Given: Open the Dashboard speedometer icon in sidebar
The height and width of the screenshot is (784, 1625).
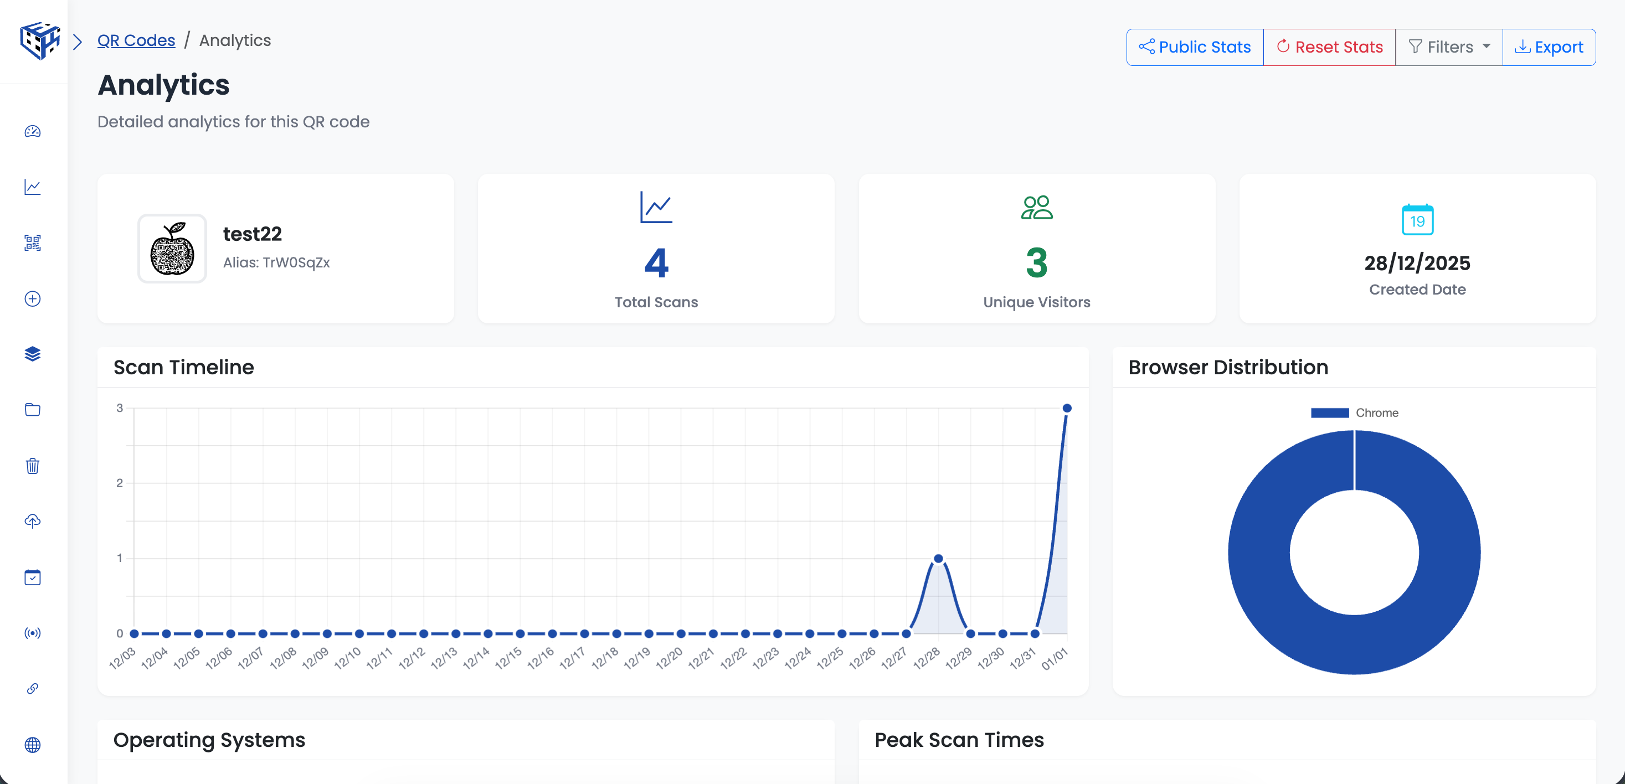Looking at the screenshot, I should pos(32,131).
